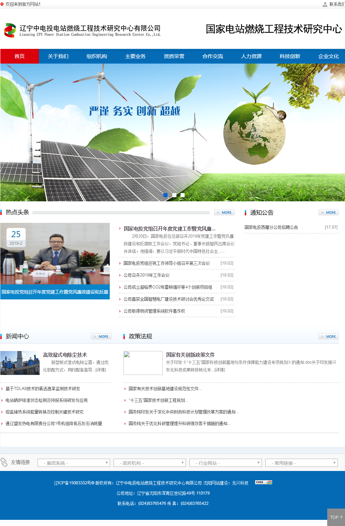Open the wet electrostatic precipitator factory thumbnail
Image resolution: width=345 pixels, height=526 pixels.
point(20,363)
